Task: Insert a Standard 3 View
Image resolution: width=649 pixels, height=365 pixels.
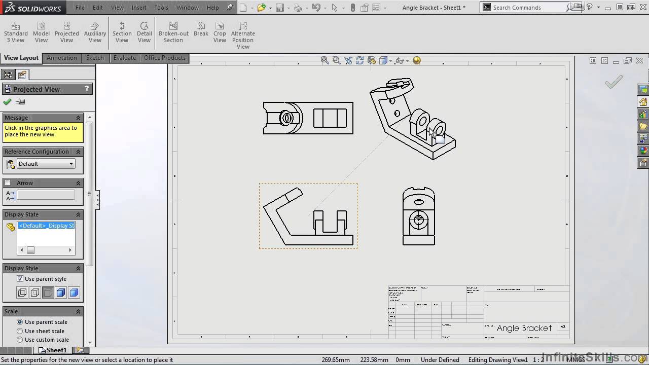Action: [x=16, y=32]
